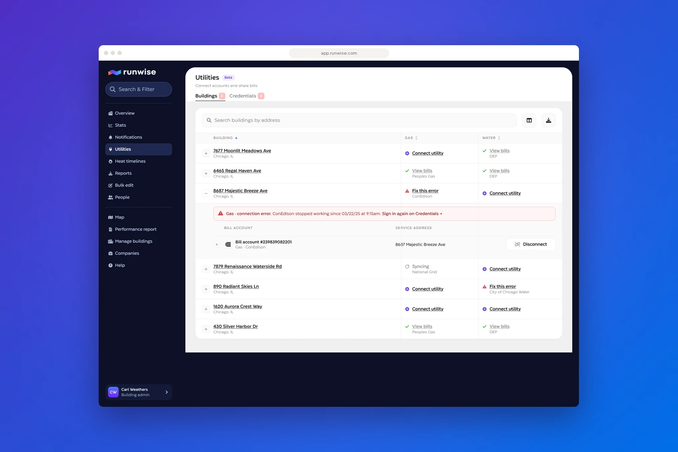View Peoples Gas bills for 430 Silver Harbor
The width and height of the screenshot is (678, 452).
422,326
